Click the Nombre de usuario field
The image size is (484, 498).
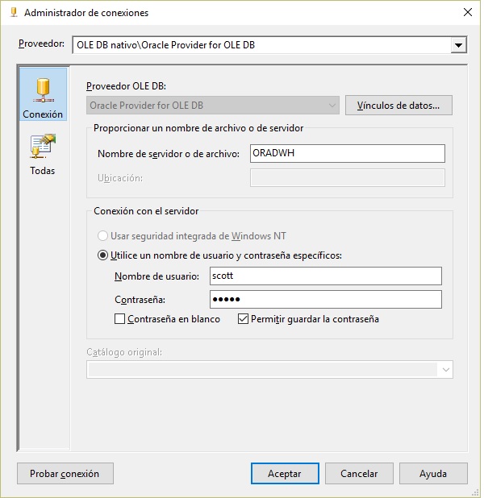[x=326, y=276]
